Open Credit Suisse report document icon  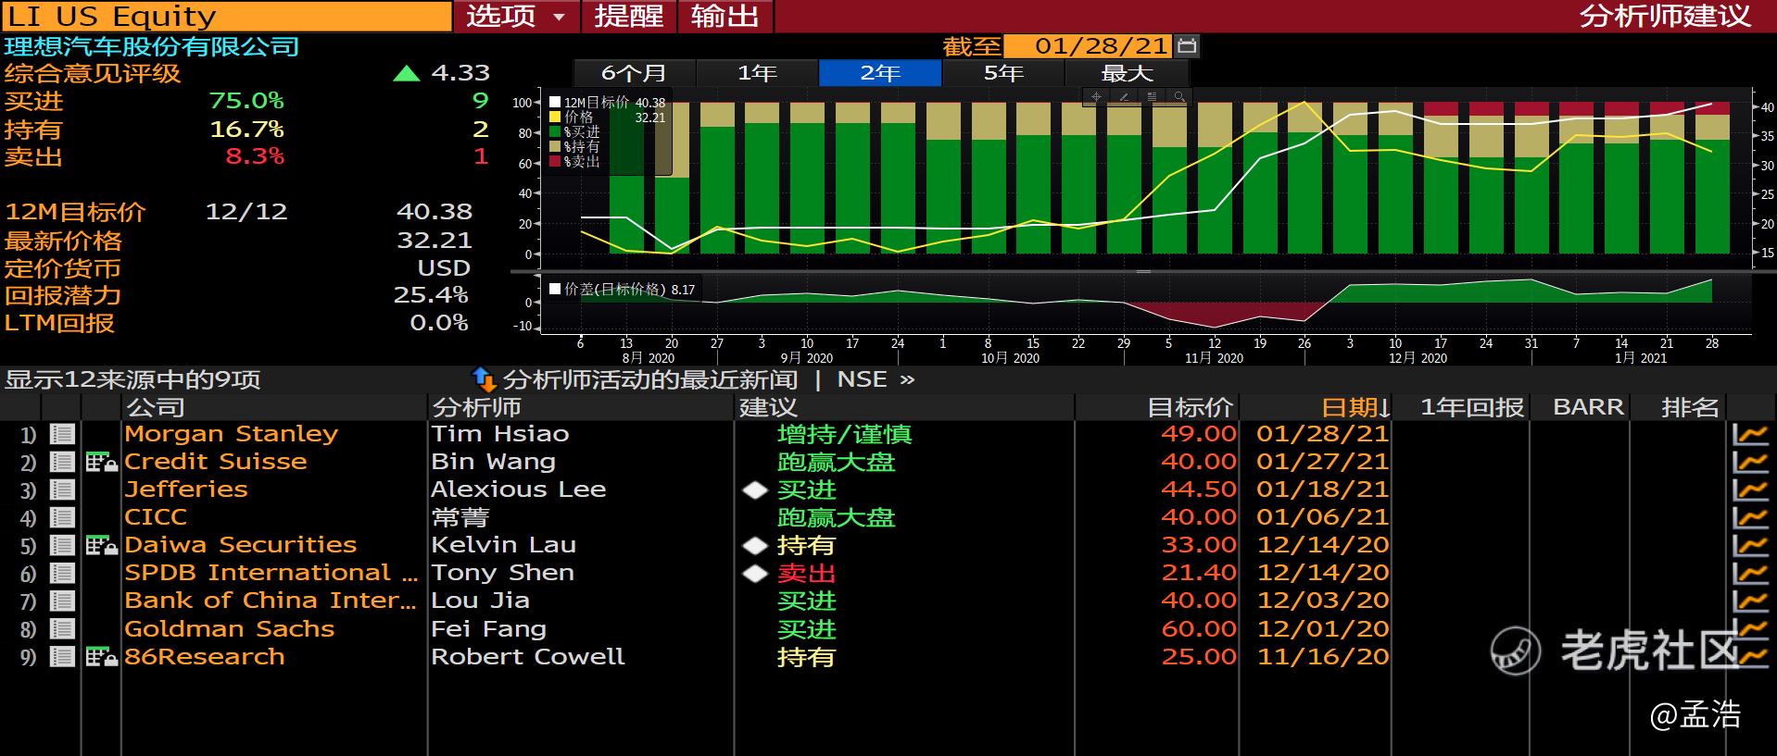62,462
